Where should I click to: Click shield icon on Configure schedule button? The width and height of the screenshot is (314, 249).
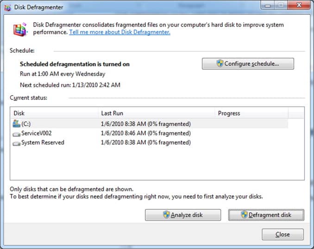point(220,64)
